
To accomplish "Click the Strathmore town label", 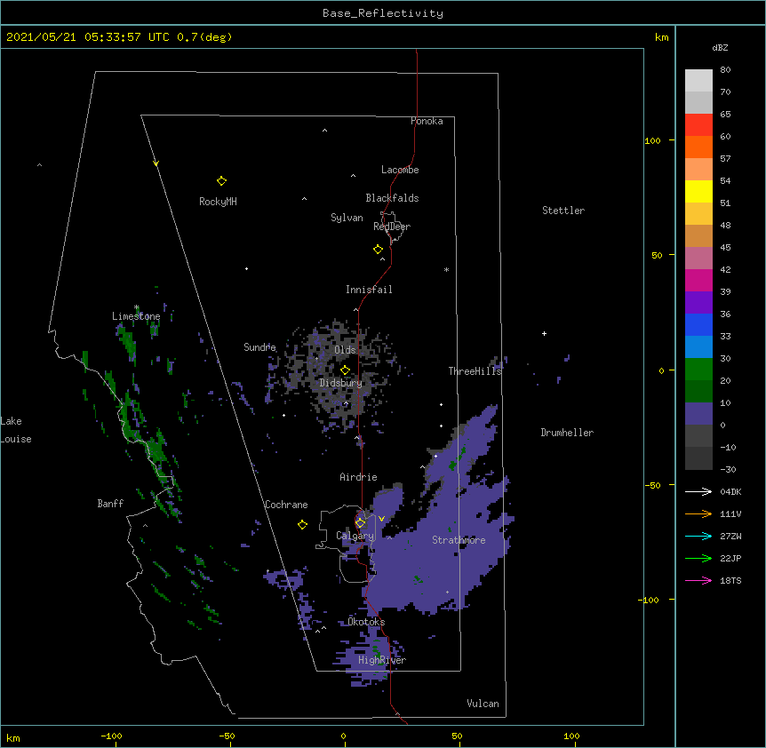I will 459,540.
